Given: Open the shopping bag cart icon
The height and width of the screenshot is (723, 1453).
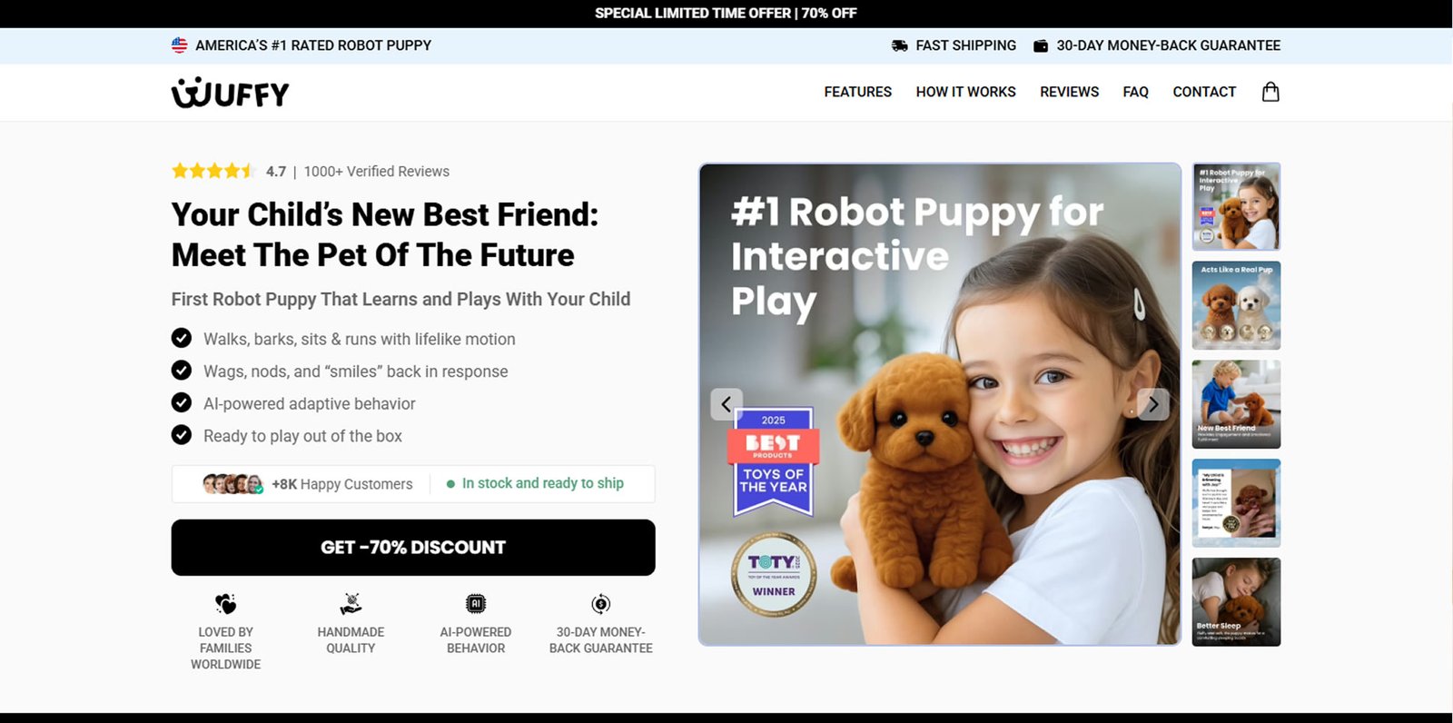Looking at the screenshot, I should tap(1270, 92).
